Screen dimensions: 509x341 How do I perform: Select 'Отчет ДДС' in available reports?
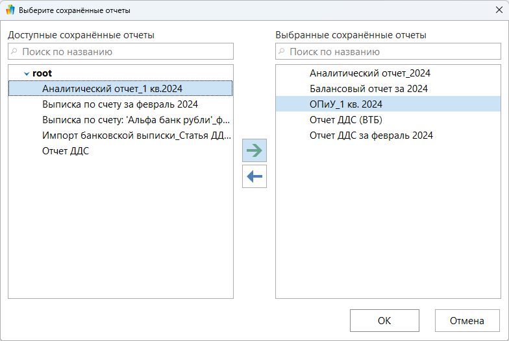(66, 151)
